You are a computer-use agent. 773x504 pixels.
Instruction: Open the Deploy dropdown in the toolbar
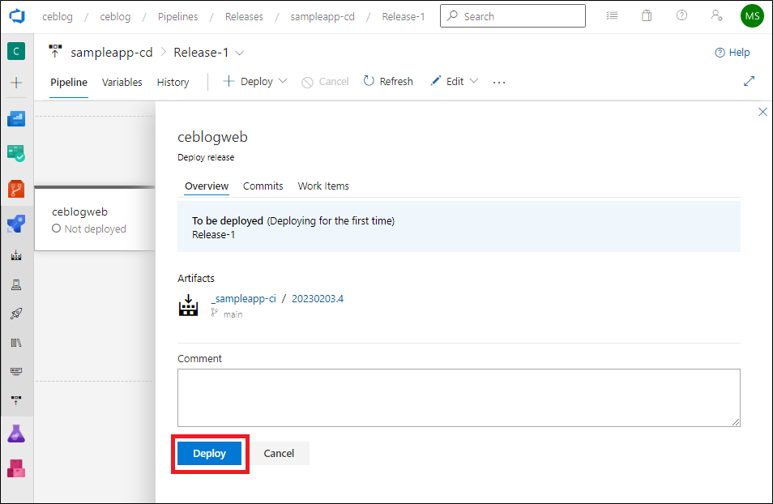[255, 81]
